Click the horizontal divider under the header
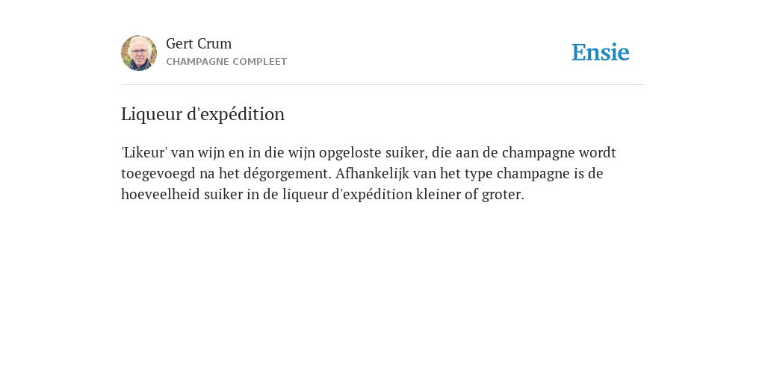 coord(382,85)
